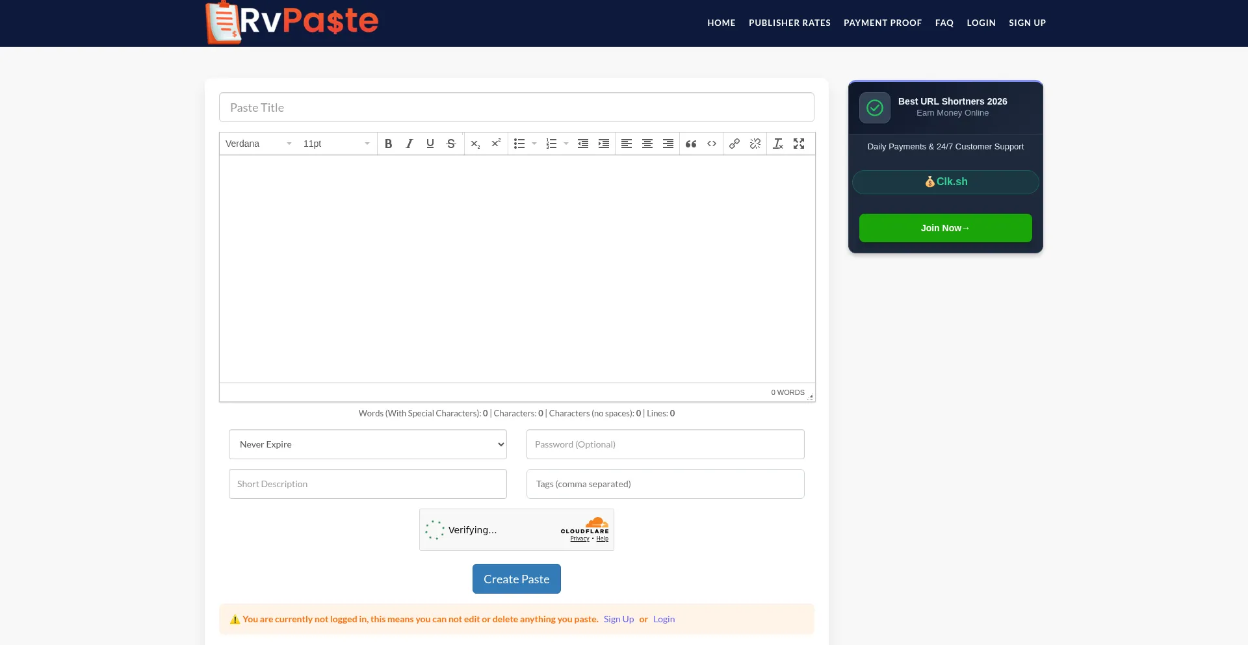Toggle italic formatting in editor toolbar
The width and height of the screenshot is (1248, 645).
click(409, 144)
